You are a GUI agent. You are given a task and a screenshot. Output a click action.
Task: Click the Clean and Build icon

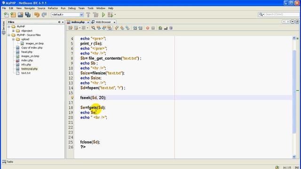click(95, 15)
